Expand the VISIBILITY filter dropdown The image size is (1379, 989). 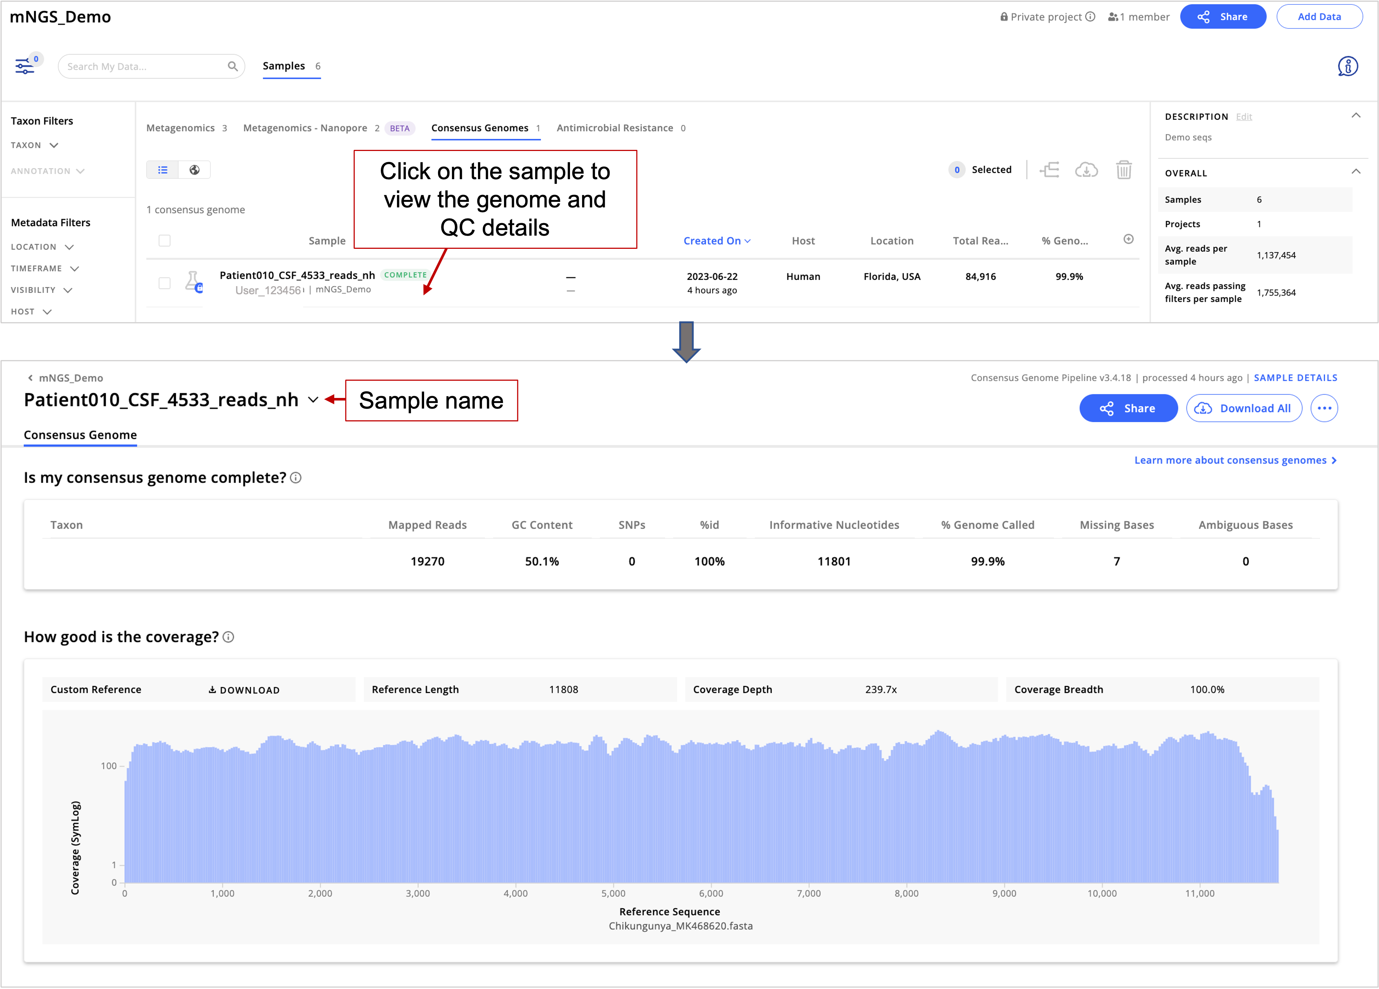41,290
